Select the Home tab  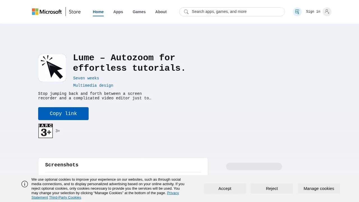click(x=98, y=12)
